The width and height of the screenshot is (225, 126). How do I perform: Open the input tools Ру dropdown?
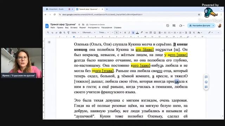[200, 33]
